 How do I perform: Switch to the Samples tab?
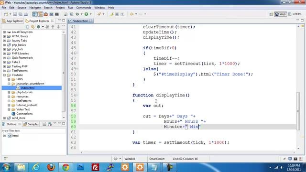[x=31, y=124]
